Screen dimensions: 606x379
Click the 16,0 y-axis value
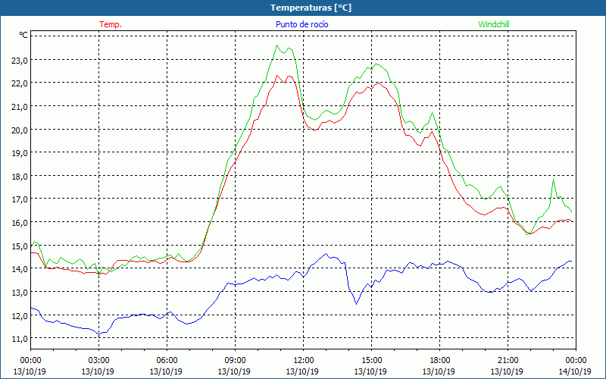pos(20,222)
